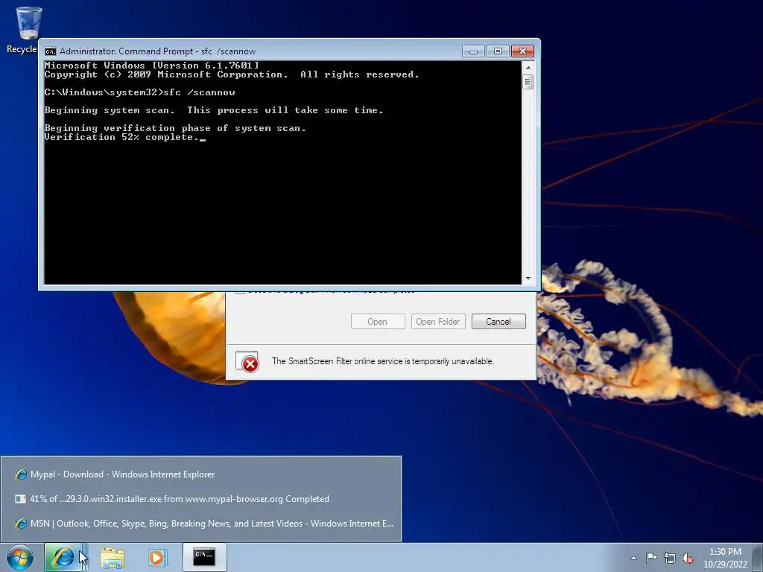
Task: Open Windows Explorer from the taskbar
Action: point(113,557)
